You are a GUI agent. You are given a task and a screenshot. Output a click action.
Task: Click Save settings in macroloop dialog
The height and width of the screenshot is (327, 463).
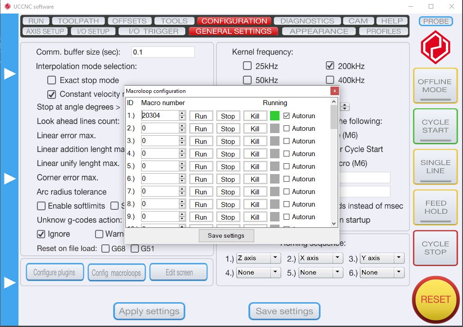(x=226, y=235)
